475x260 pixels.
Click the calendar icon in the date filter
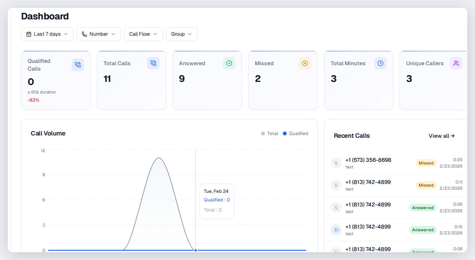(28, 34)
